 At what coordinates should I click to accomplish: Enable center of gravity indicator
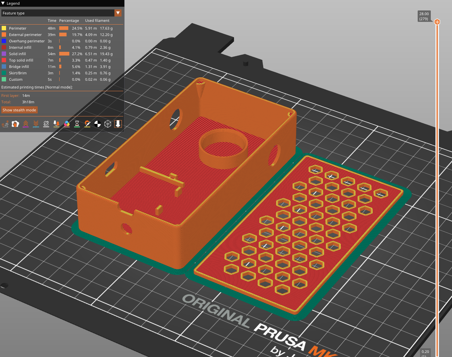click(97, 124)
